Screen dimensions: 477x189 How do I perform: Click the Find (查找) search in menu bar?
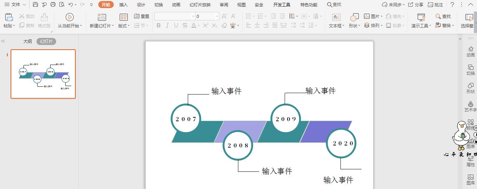334,5
